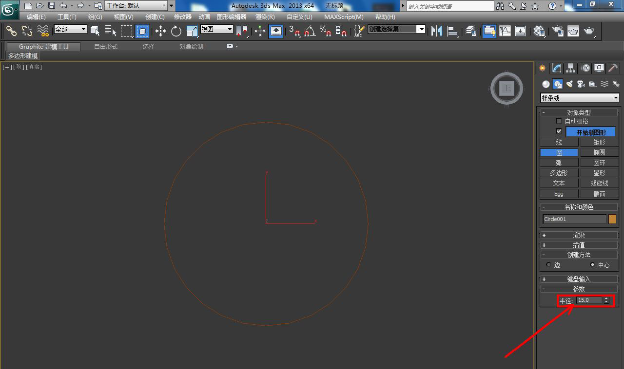
Task: Click the 矩形 shape button
Action: tap(600, 142)
